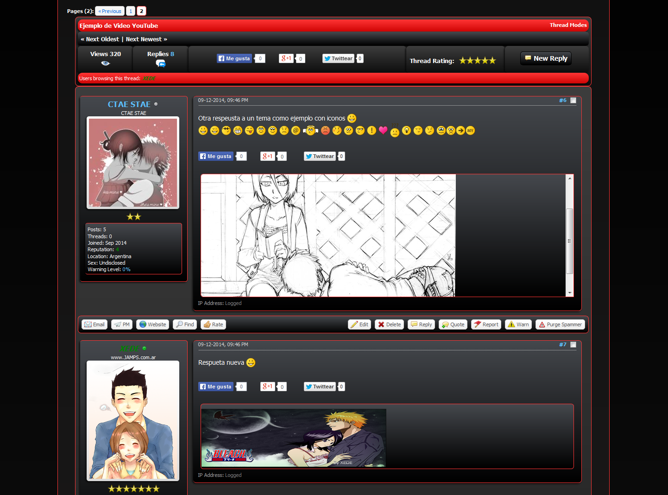The image size is (668, 495).
Task: Edit post #6 with the pencil Edit button
Action: [359, 324]
